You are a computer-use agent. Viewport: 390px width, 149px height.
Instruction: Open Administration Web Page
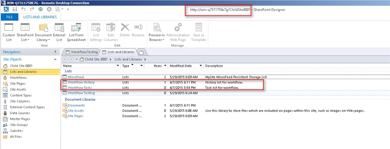178,32
